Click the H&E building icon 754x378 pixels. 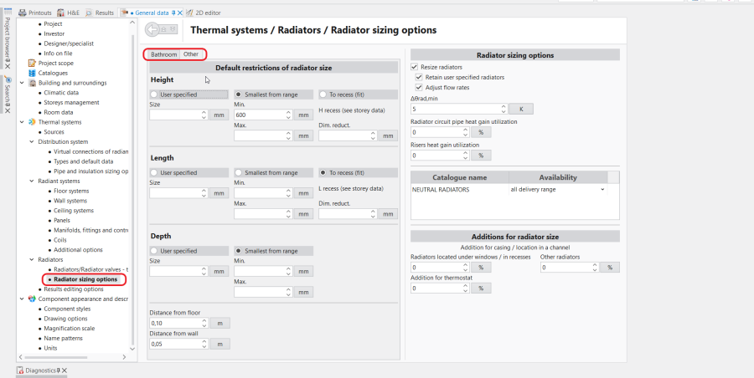pos(60,13)
